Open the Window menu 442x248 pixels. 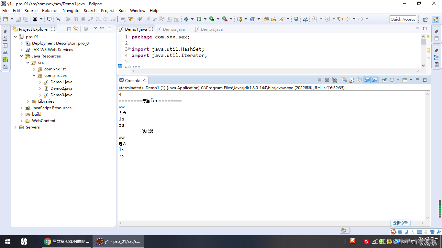pyautogui.click(x=138, y=10)
